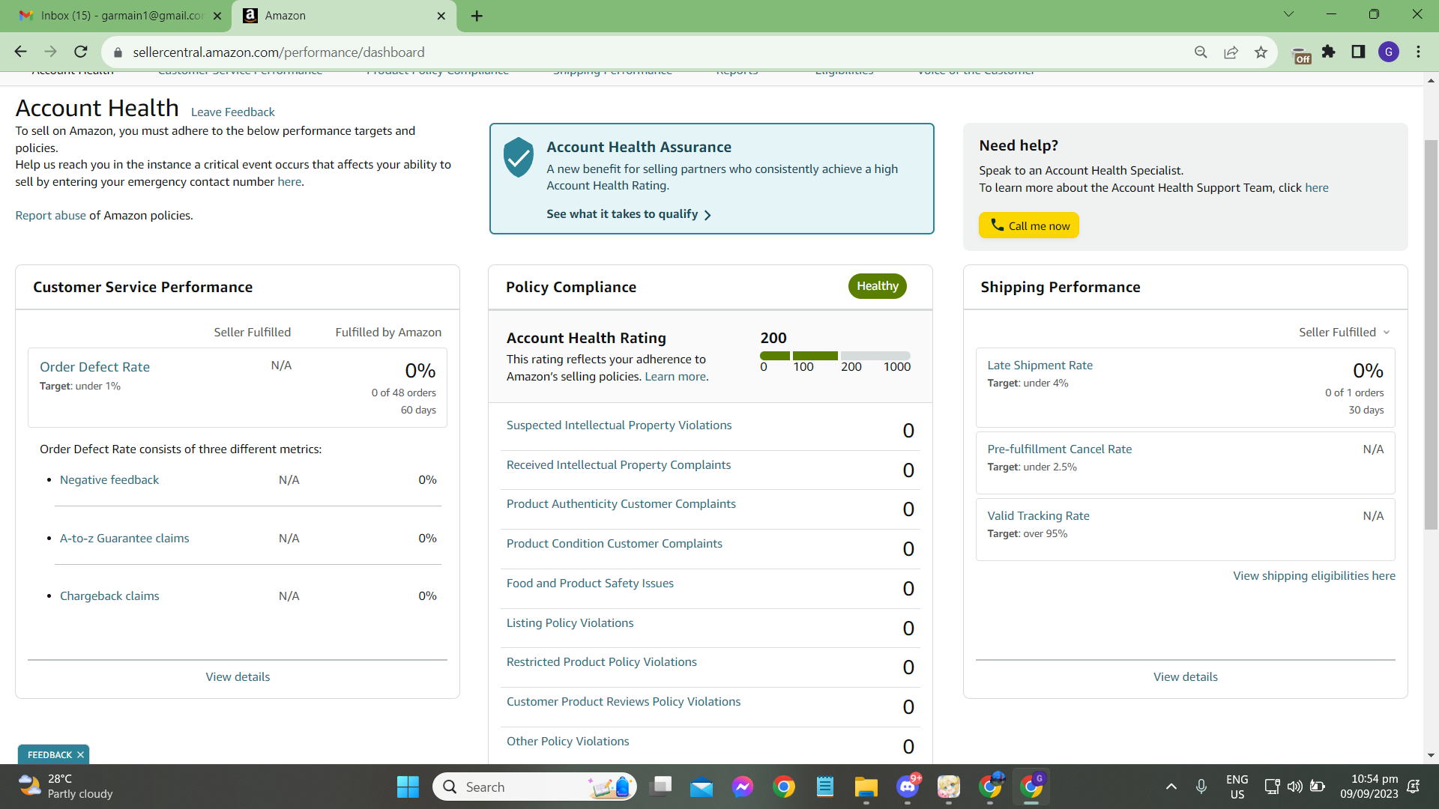Click the taskbar Search box

[534, 787]
